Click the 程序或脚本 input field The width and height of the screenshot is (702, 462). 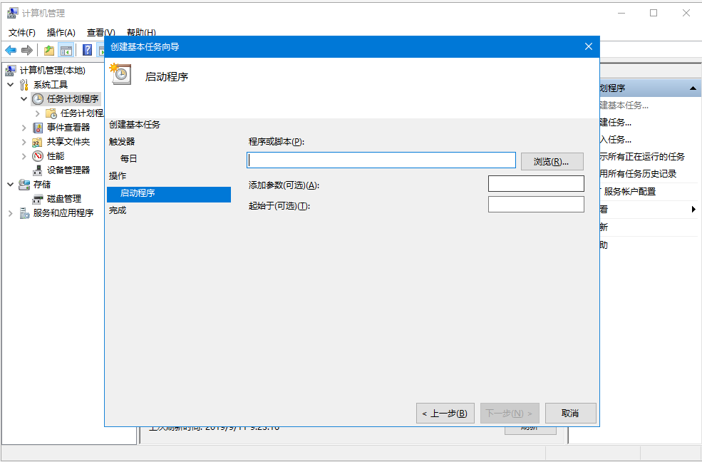(x=381, y=160)
